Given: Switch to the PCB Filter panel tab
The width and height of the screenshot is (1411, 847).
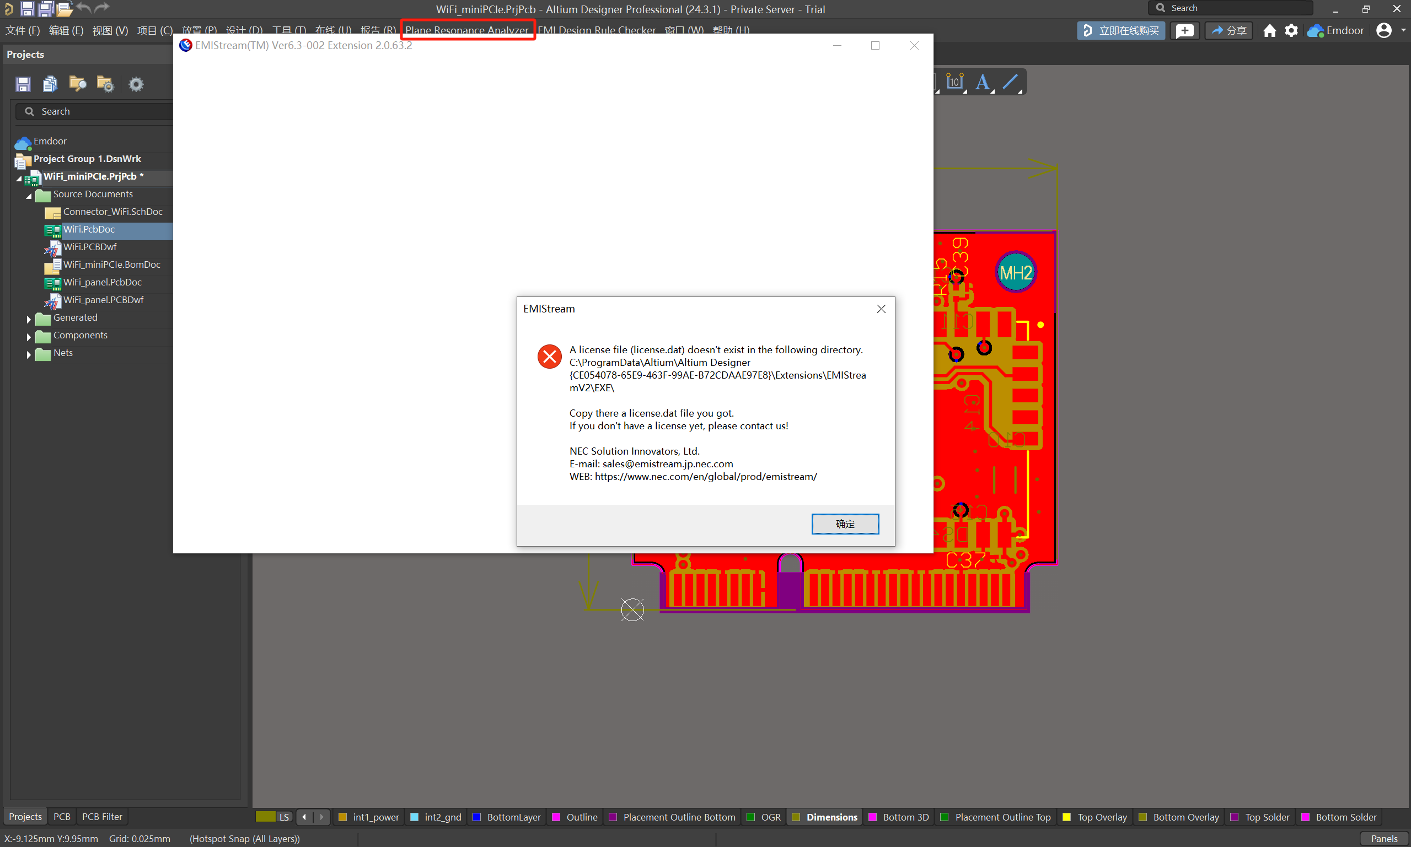Looking at the screenshot, I should [101, 817].
